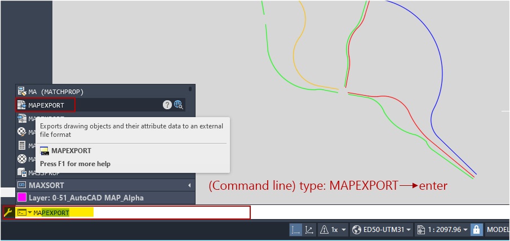Expand the MAXSORT system variable entry
The image size is (510, 241).
(189, 185)
